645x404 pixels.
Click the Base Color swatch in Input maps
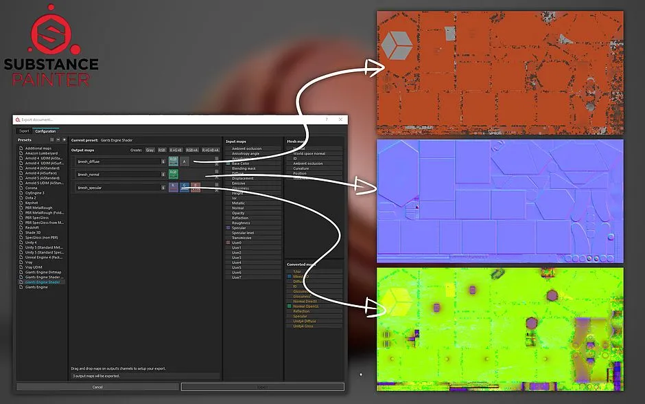[229, 164]
